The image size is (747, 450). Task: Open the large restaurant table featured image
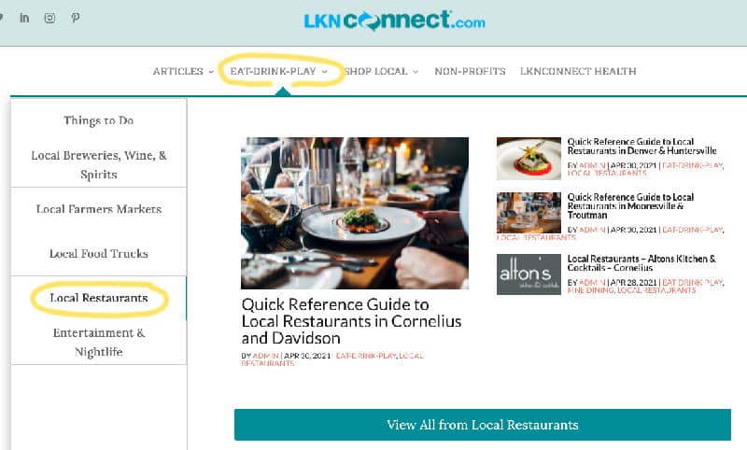(x=355, y=213)
